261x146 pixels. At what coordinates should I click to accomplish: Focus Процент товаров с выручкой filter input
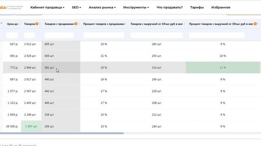tap(217, 35)
